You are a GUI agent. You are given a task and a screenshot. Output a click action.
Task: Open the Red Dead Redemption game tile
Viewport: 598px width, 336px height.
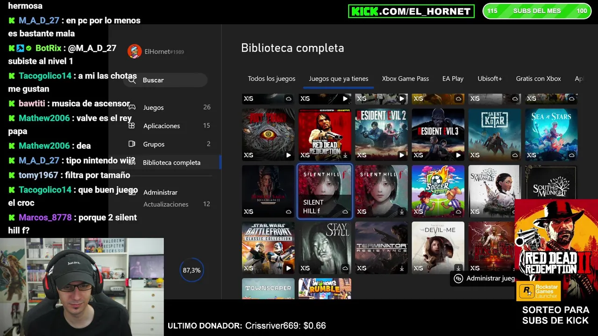[325, 135]
